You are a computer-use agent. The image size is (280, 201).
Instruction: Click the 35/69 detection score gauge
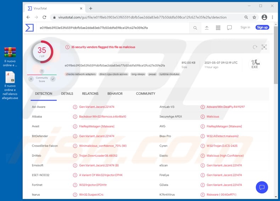pos(42,52)
